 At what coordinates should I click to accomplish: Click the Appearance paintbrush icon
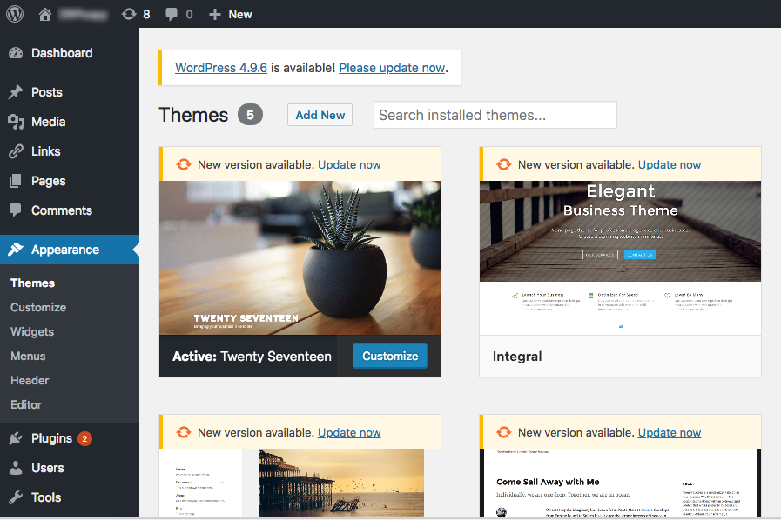point(16,250)
